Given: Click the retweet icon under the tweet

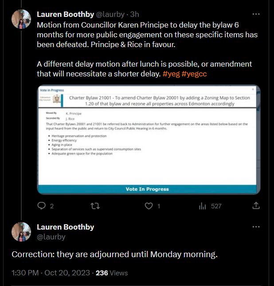Looking at the screenshot, I should pos(95,206).
